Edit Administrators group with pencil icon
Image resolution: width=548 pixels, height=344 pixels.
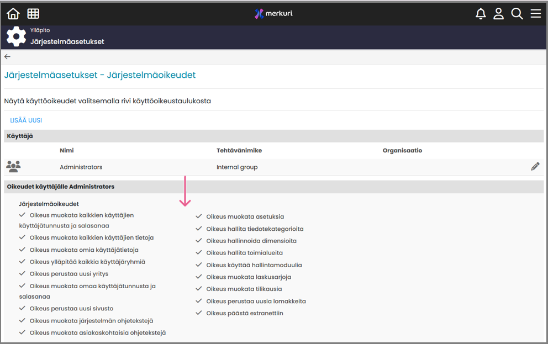(x=535, y=166)
